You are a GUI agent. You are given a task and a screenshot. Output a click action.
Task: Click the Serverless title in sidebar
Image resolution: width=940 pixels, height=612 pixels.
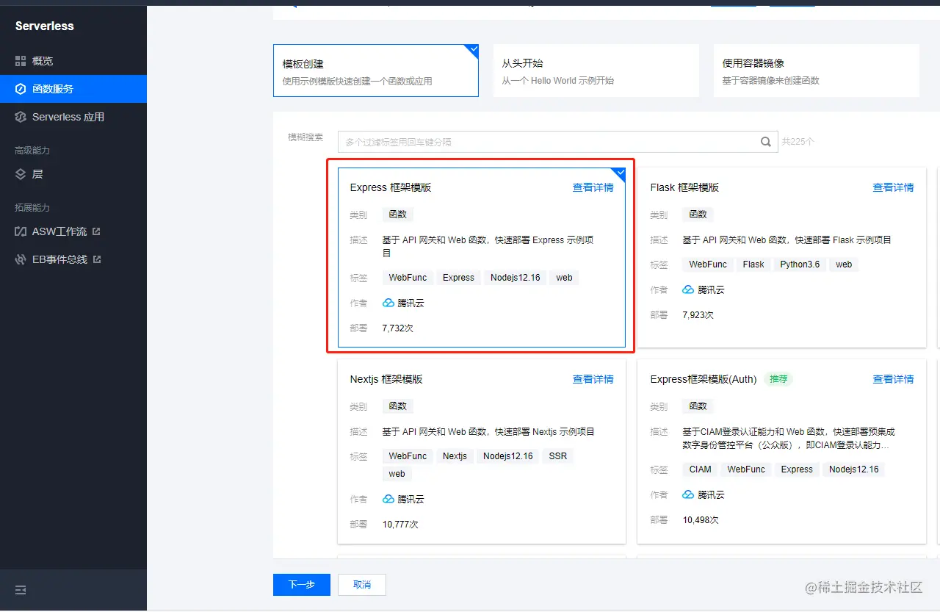tap(45, 26)
